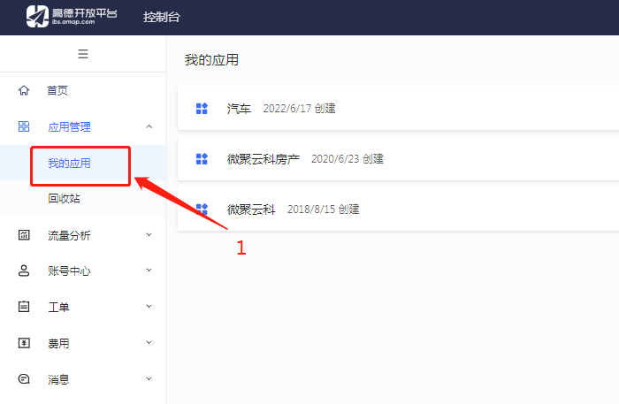
Task: Click the 费用 yen icon
Action: (x=24, y=343)
